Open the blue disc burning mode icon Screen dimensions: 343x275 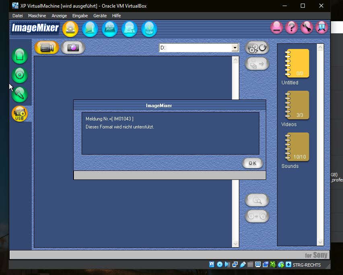(149, 29)
